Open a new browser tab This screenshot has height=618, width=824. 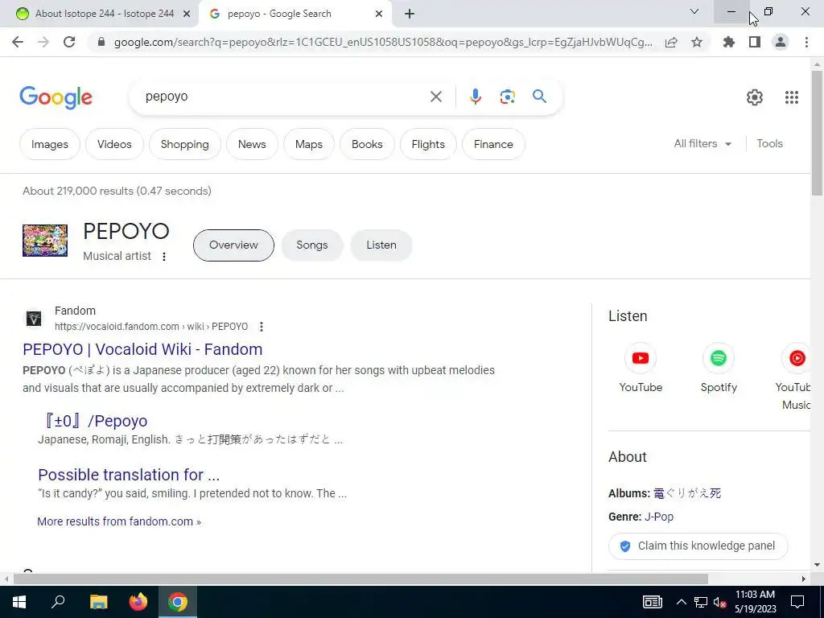coord(410,14)
